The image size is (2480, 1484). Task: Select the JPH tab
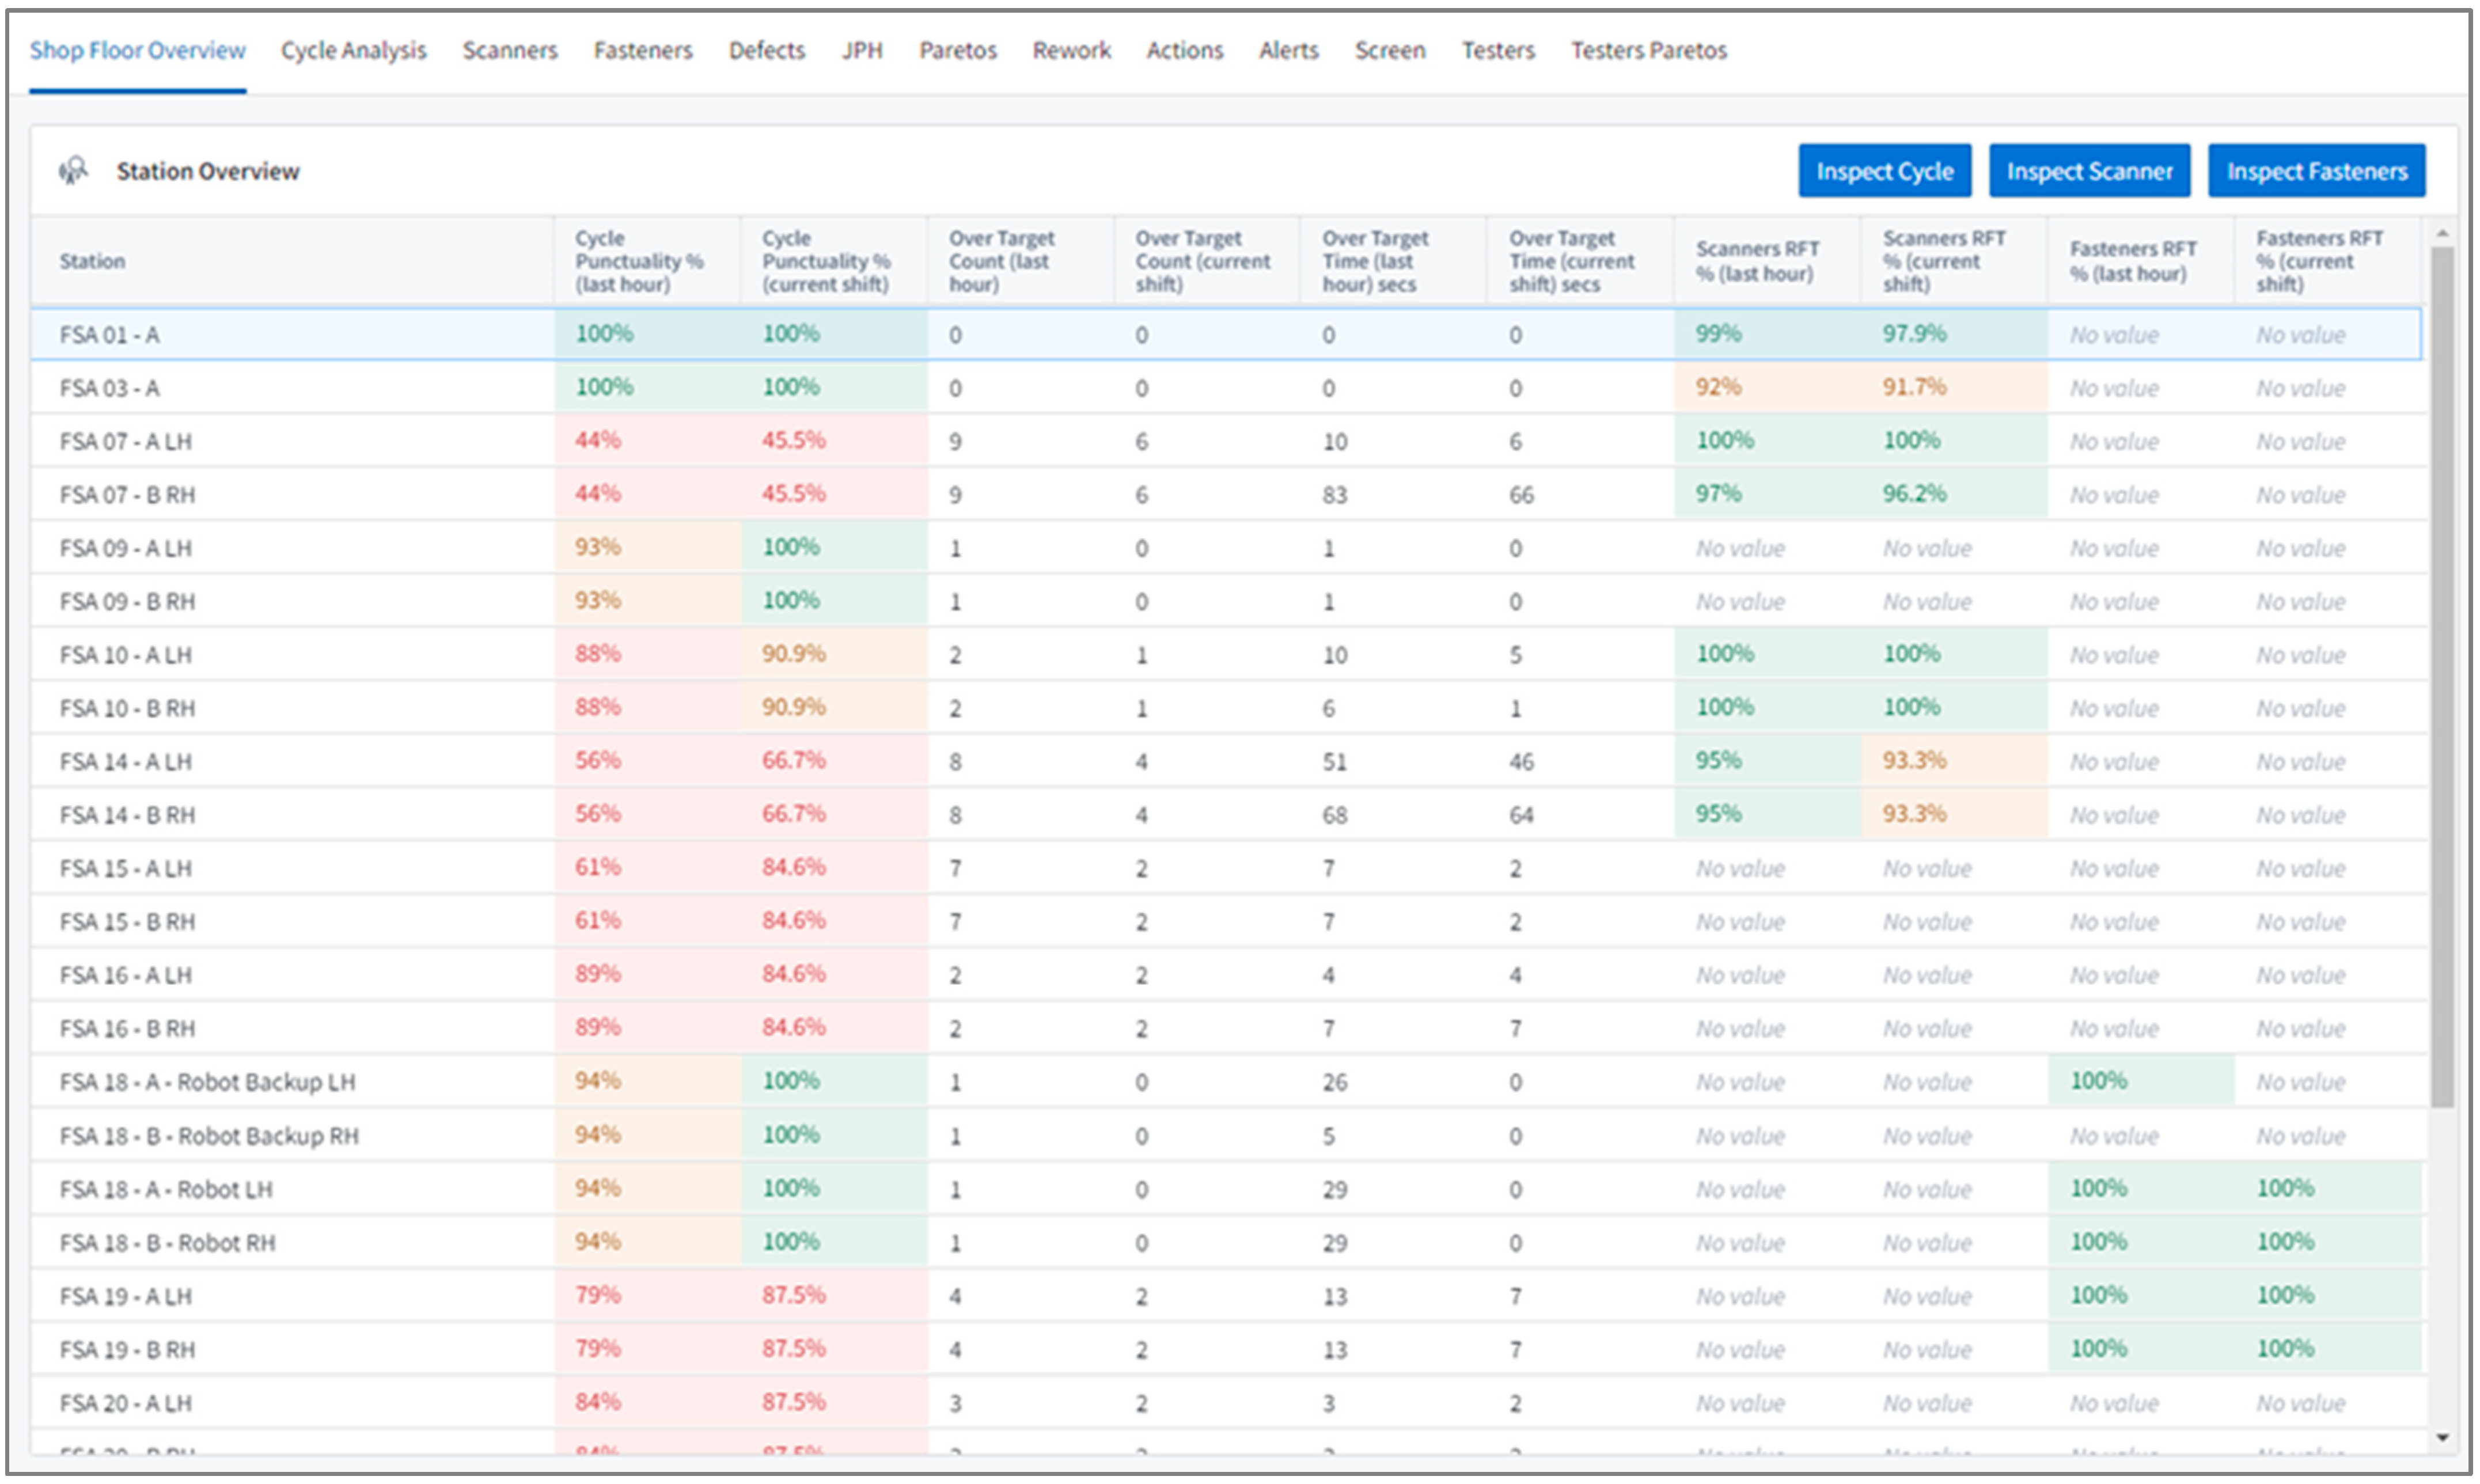(x=861, y=50)
